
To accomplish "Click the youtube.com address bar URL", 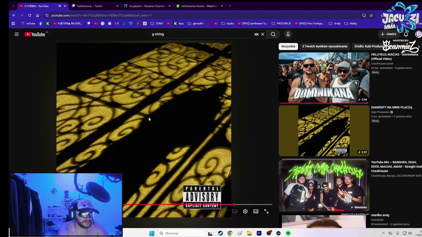I will point(102,15).
